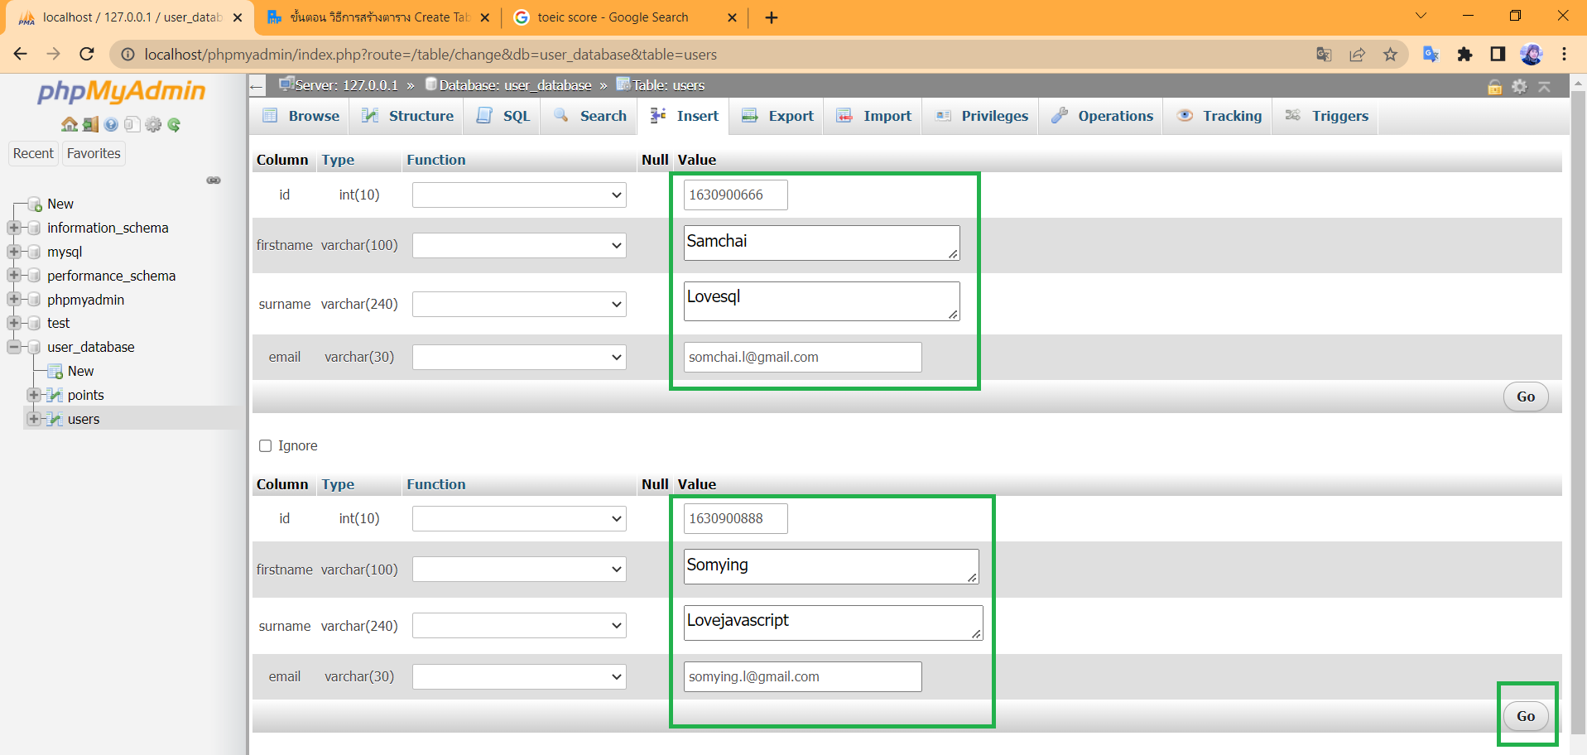Image resolution: width=1587 pixels, height=755 pixels.
Task: Click the reload navigation panel icon
Action: pos(174,125)
